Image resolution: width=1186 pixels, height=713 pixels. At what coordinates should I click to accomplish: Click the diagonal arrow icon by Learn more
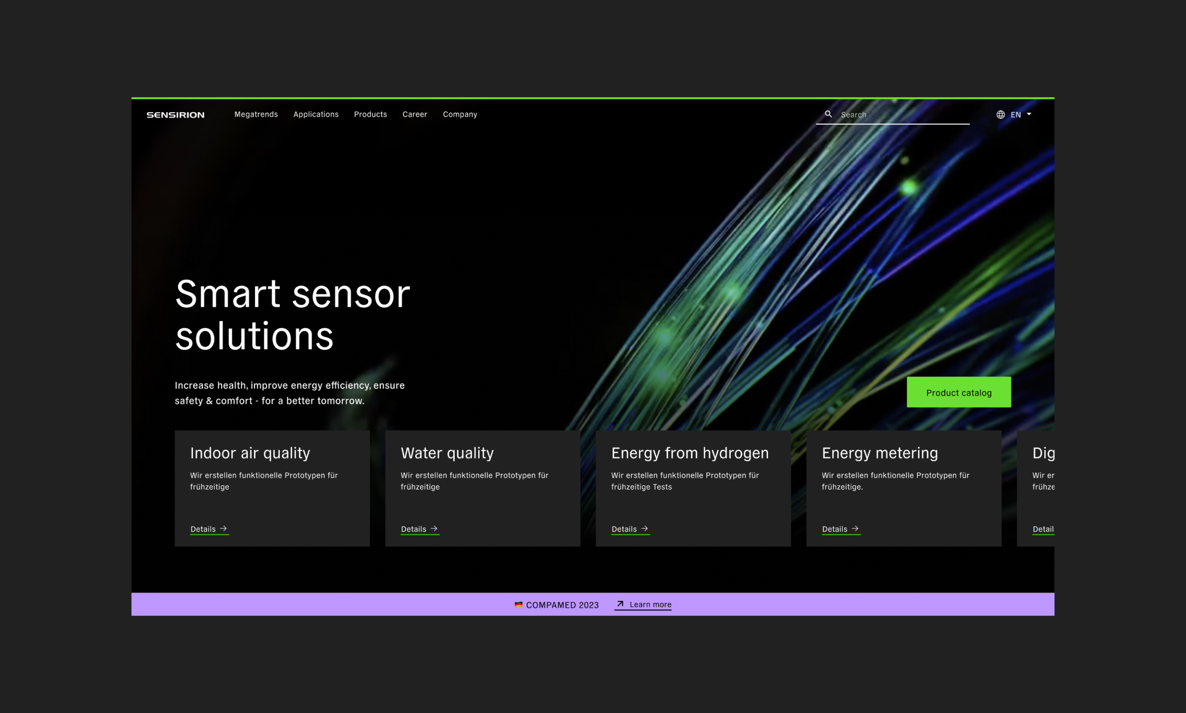coord(620,604)
